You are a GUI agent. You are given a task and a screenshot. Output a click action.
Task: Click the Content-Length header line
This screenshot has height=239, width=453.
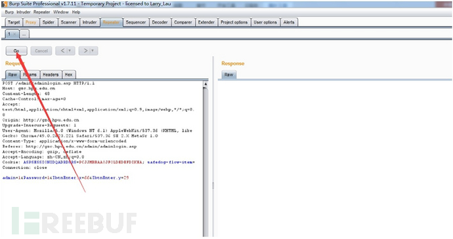click(26, 94)
